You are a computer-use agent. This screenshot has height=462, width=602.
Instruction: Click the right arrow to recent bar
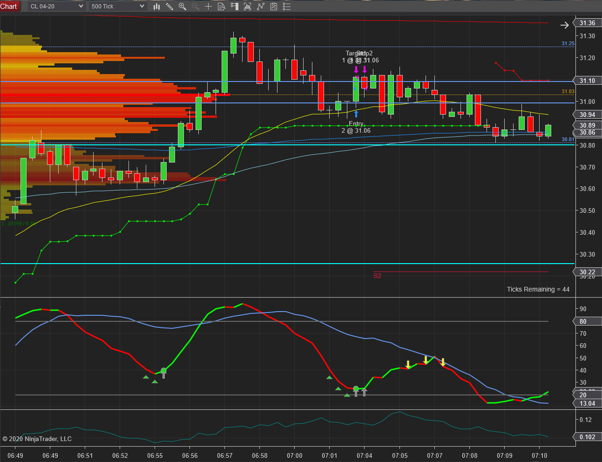pos(564,25)
